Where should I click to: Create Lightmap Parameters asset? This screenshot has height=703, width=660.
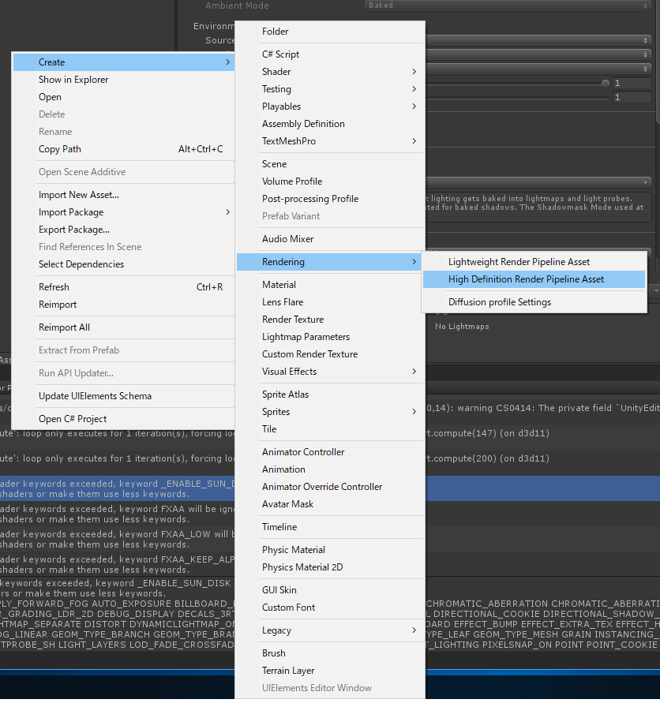[330, 337]
